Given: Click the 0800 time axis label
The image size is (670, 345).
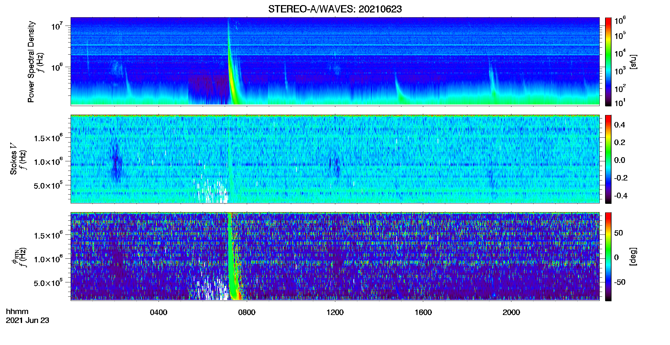Looking at the screenshot, I should point(247,312).
